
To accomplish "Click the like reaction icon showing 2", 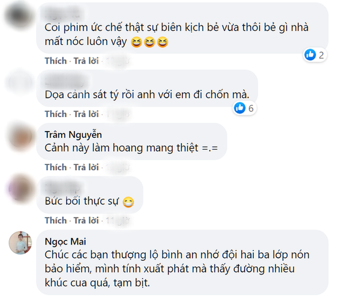I will 310,55.
